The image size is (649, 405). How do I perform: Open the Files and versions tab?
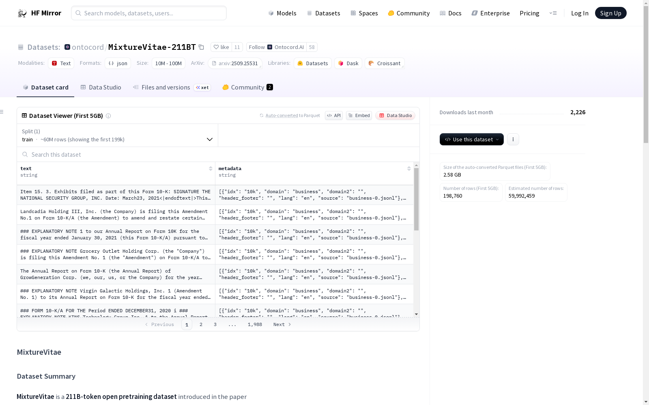(x=172, y=87)
